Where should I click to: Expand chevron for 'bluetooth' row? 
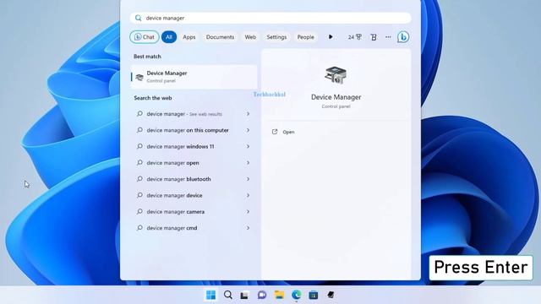point(248,179)
